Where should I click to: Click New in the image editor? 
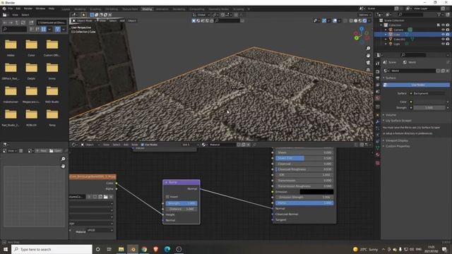42,151
